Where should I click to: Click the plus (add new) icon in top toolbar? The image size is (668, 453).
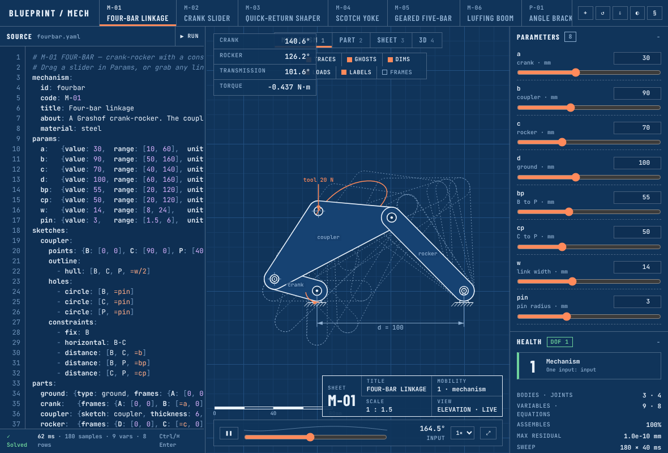[x=585, y=13]
